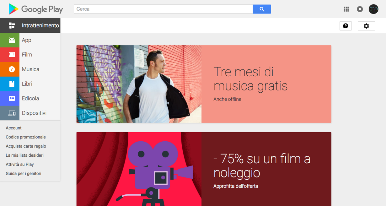This screenshot has height=206, width=386.
Task: Click the Google Play logo
Action: coord(36,9)
